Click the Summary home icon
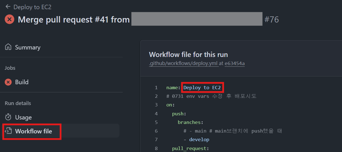The height and width of the screenshot is (152, 342). [8, 47]
